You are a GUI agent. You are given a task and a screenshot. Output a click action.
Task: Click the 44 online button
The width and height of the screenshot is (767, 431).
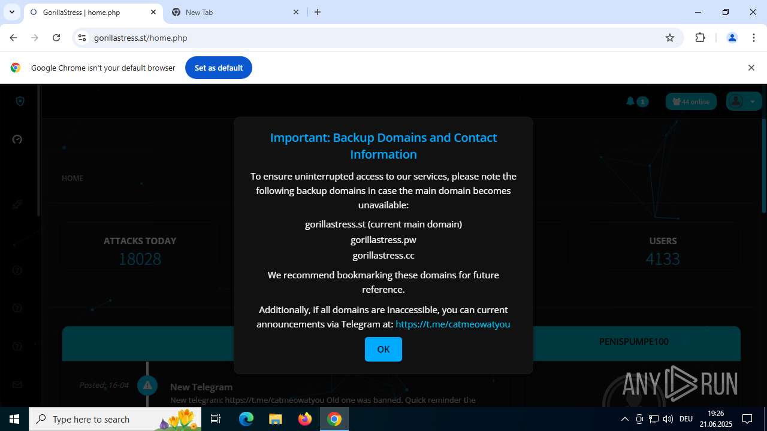(691, 102)
